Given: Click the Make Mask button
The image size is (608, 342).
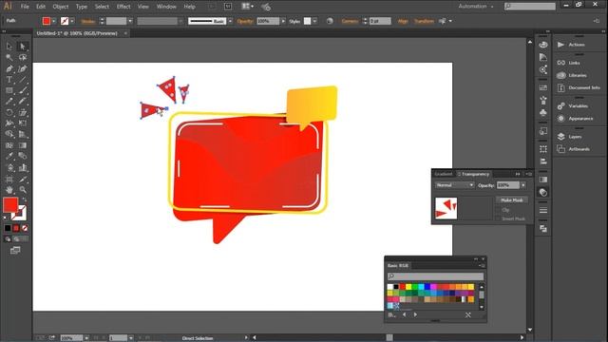Looking at the screenshot, I should pyautogui.click(x=512, y=200).
